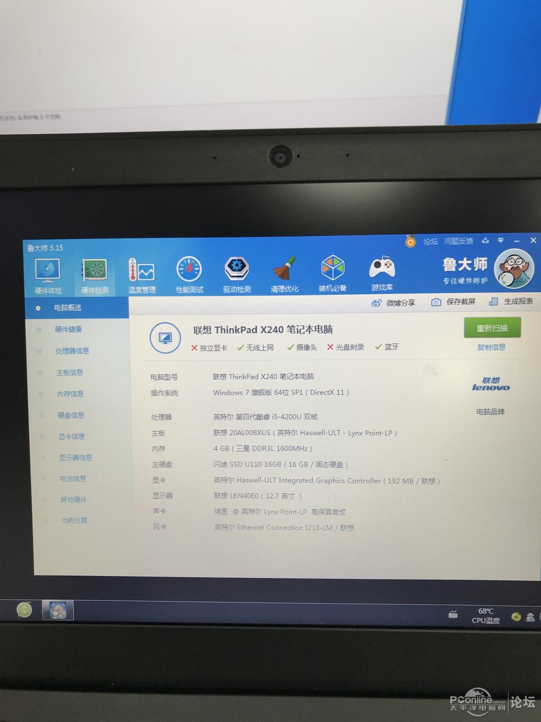Open 显卡信息 graphics card info
Image resolution: width=541 pixels, height=722 pixels.
coord(71,437)
